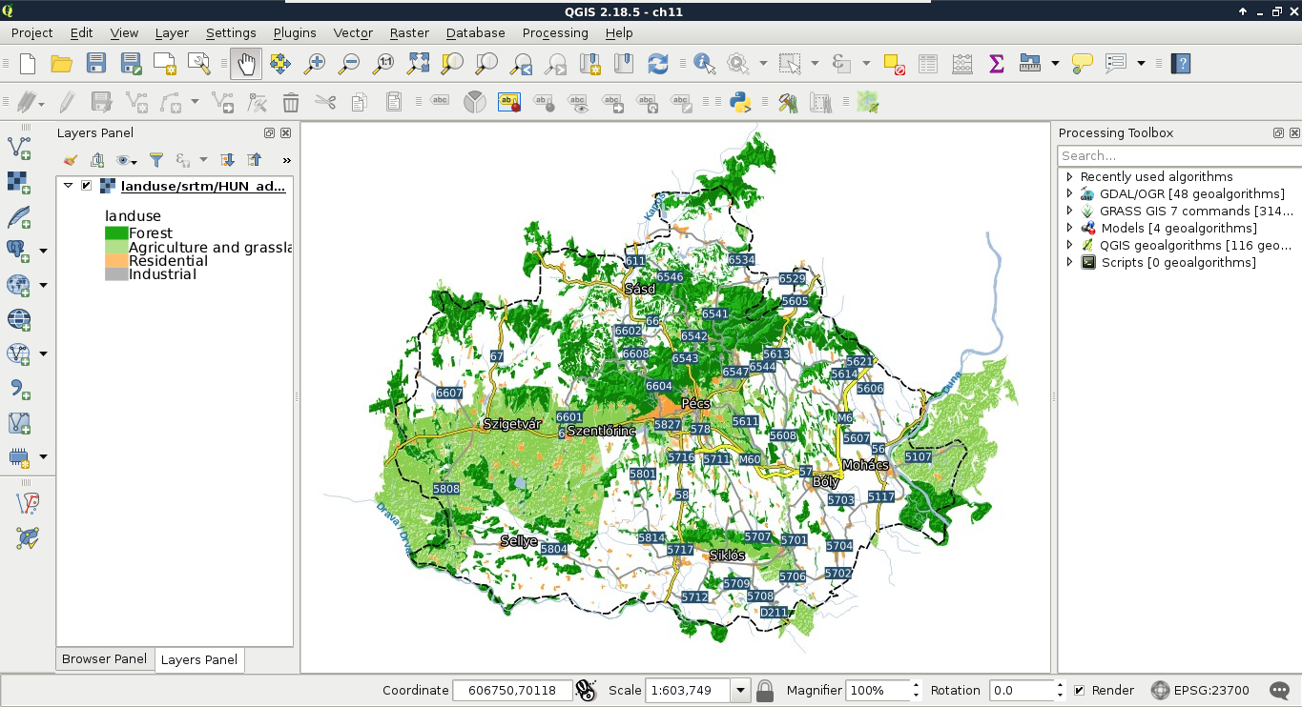Select the Identify Features tool
Screen dimensions: 1302x707
click(704, 64)
